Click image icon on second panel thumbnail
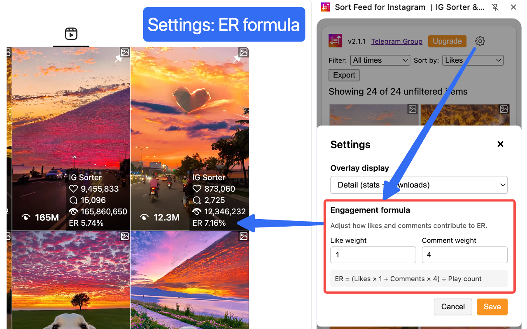 504,109
